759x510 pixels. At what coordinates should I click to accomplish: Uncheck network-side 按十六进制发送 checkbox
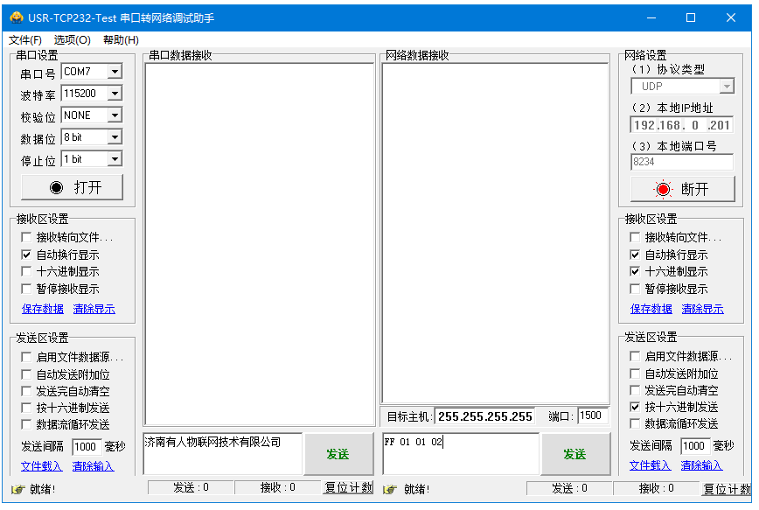point(636,408)
